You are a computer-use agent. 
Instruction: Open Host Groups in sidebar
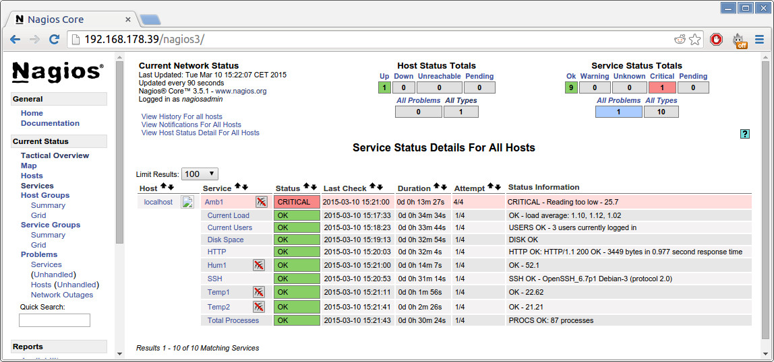pyautogui.click(x=45, y=195)
